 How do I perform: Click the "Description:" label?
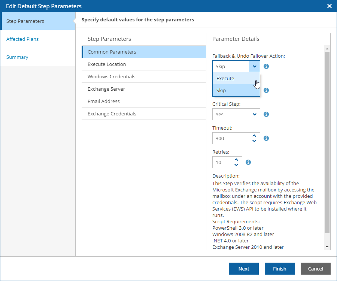click(226, 176)
